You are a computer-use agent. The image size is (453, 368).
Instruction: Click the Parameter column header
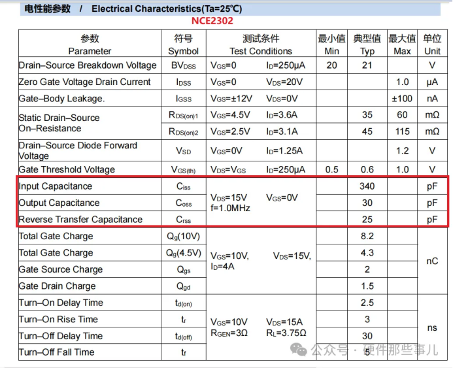click(90, 44)
